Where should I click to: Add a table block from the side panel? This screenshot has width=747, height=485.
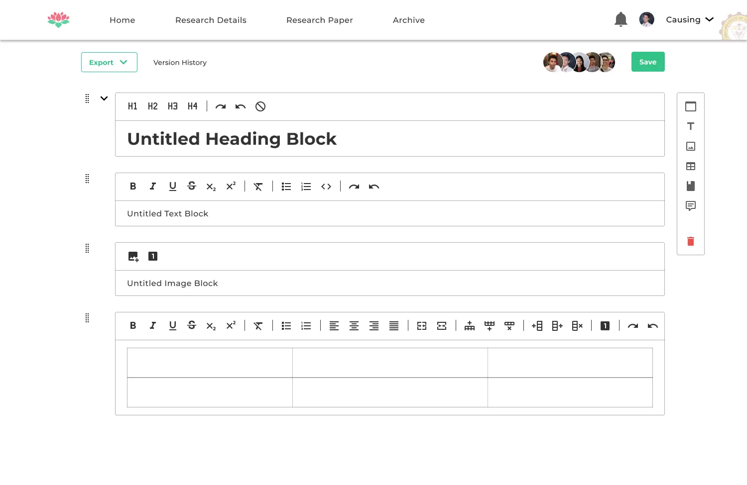point(691,166)
